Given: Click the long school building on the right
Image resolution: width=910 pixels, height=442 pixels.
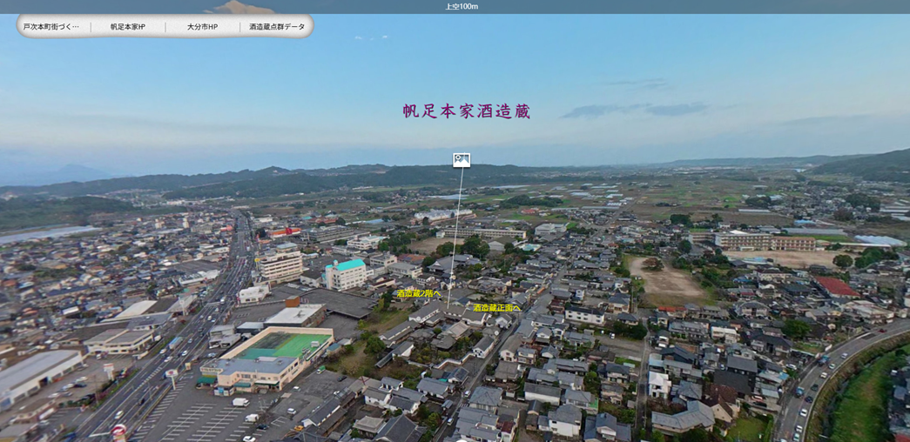Looking at the screenshot, I should [765, 241].
